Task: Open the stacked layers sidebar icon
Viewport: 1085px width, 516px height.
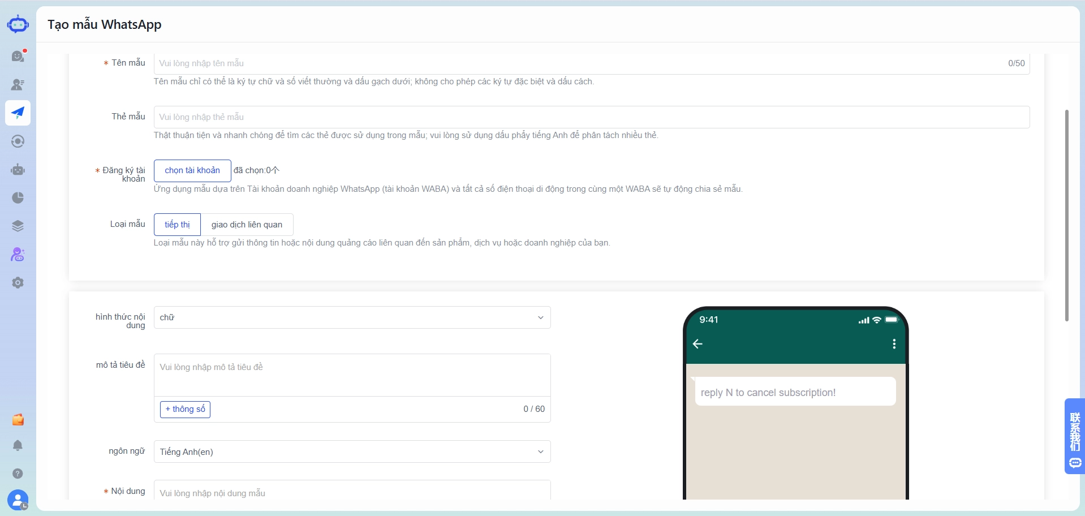Action: 18,226
